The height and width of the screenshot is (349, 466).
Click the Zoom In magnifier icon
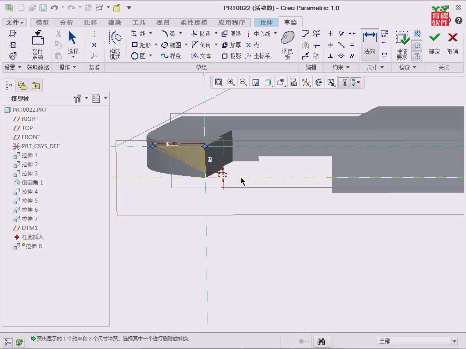click(x=231, y=82)
